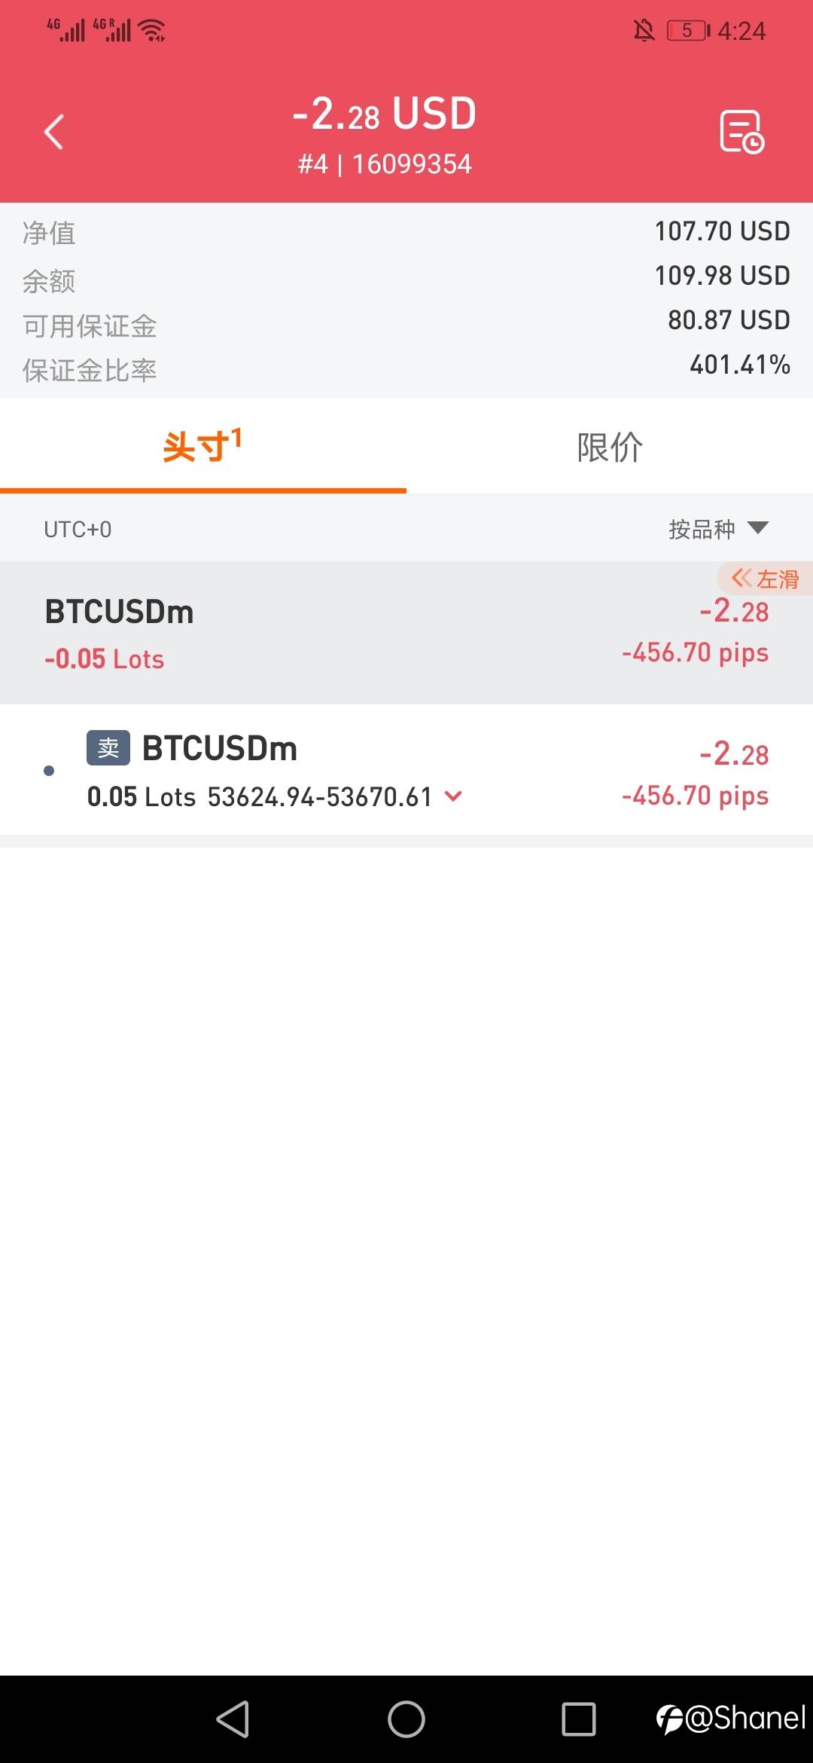This screenshot has height=1763, width=813.
Task: Open the order history icon
Action: 741,132
